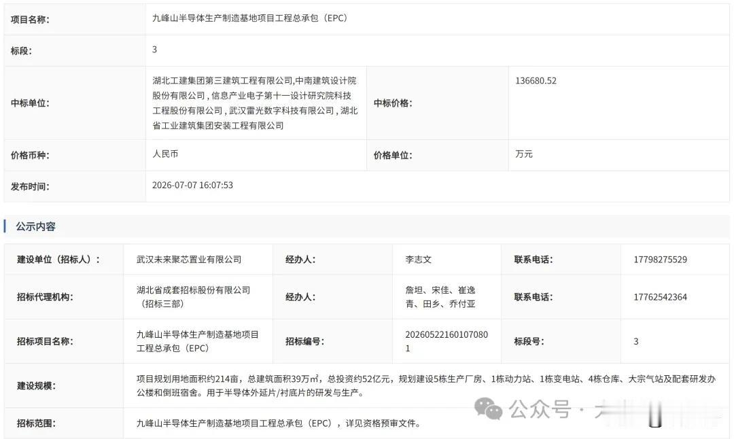Select currency value 人民币

[165, 154]
